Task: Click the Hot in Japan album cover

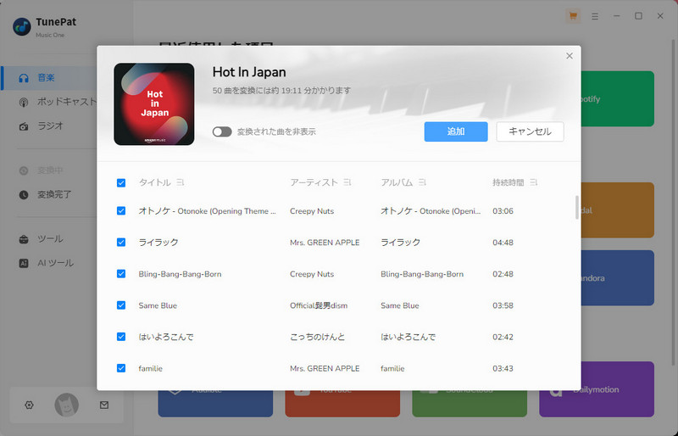Action: 154,104
